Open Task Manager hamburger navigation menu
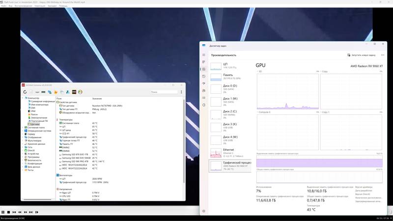The image size is (393, 221). coord(204,55)
